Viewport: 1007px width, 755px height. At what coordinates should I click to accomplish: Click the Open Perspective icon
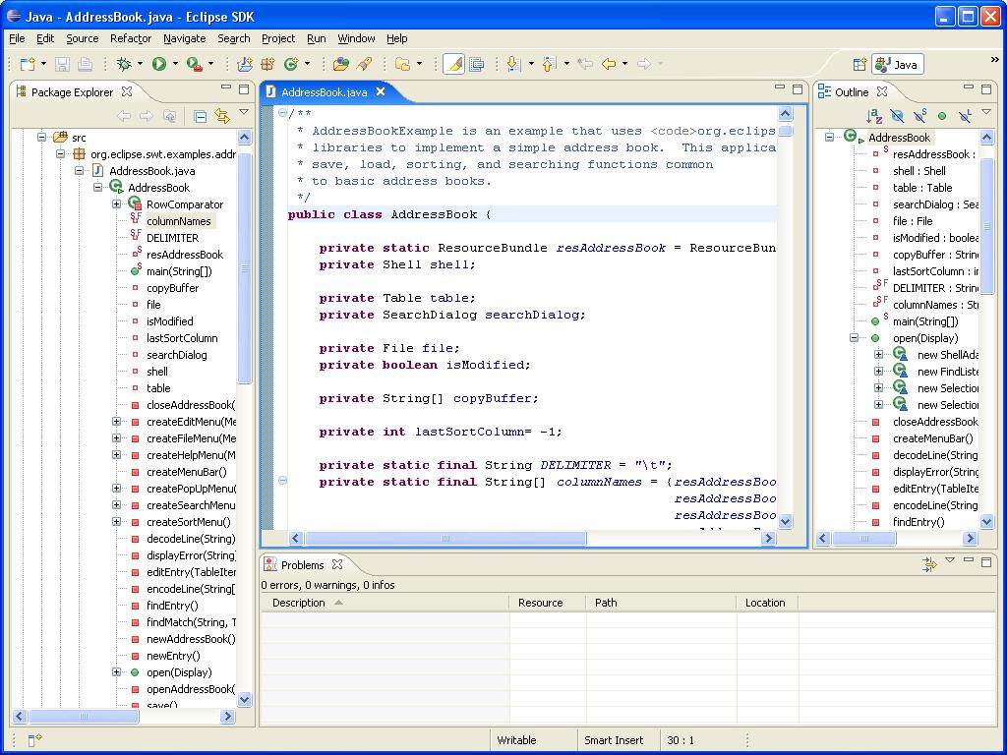pos(859,64)
